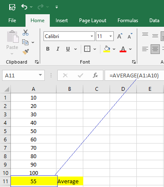Decrease font size with small A

tap(130, 36)
